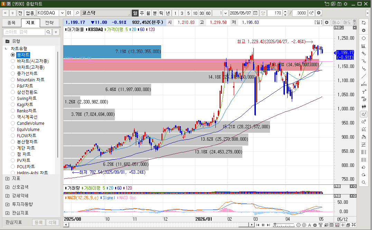Expand the 투자자동향 tree node
Viewport: 372px width, 230px height.
(7, 204)
